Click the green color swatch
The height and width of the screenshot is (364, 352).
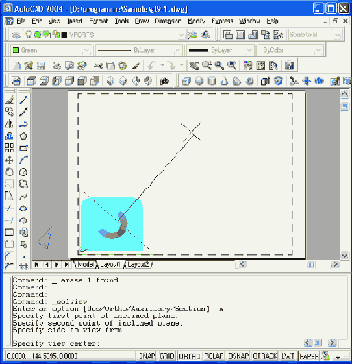click(16, 50)
